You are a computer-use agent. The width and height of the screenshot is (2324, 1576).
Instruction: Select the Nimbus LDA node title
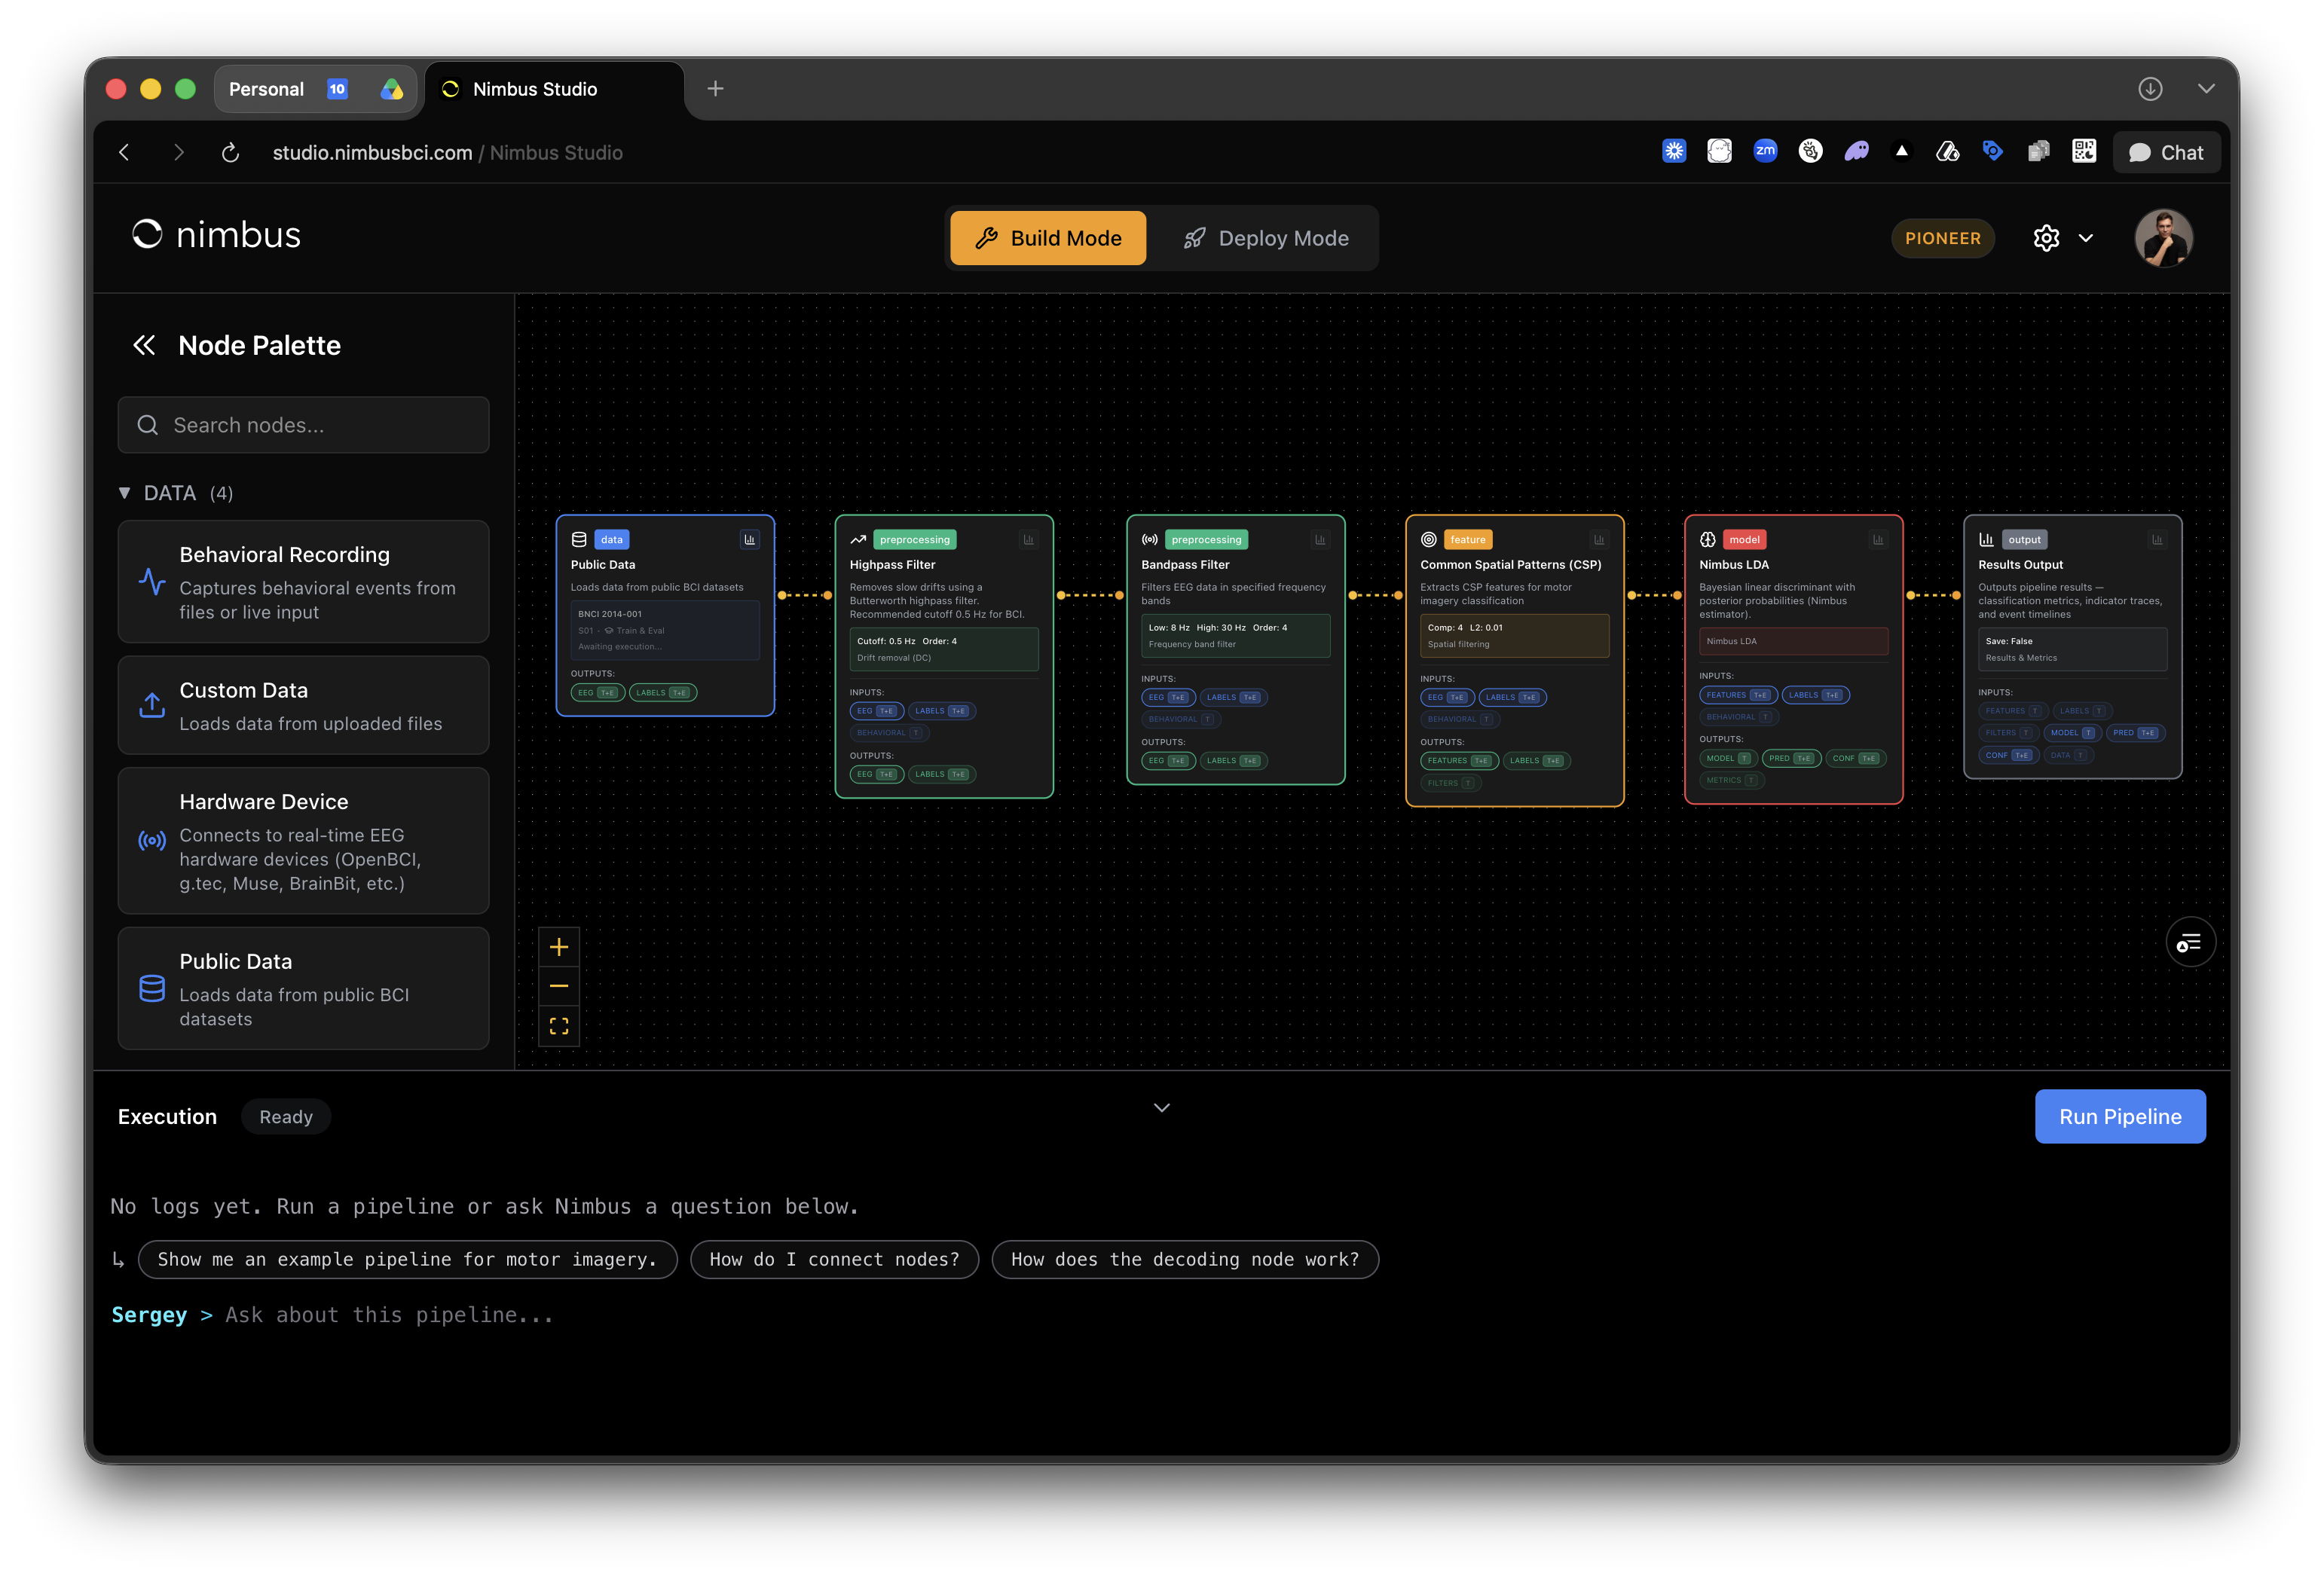1733,565
